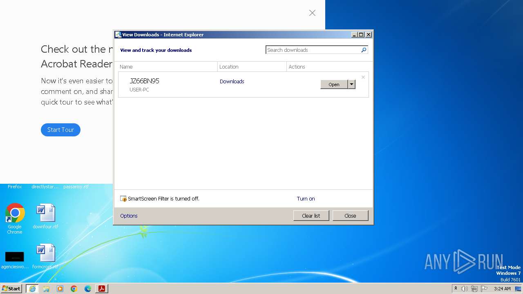
Task: Select Firefox desktop label
Action: [x=15, y=187]
